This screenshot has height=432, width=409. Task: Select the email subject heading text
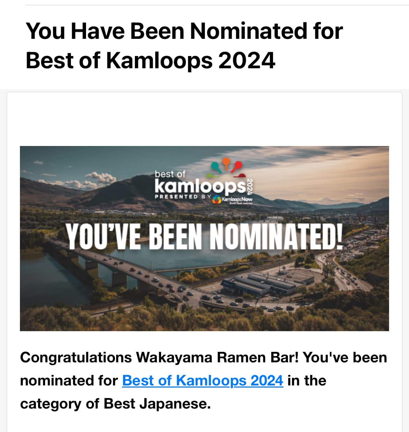[x=184, y=46]
